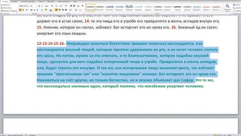
Task: Apply the Цитата 2 style
Action: pos(187,8)
